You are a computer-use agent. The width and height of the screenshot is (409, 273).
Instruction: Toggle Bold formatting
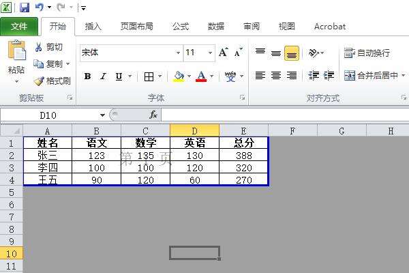[88, 76]
